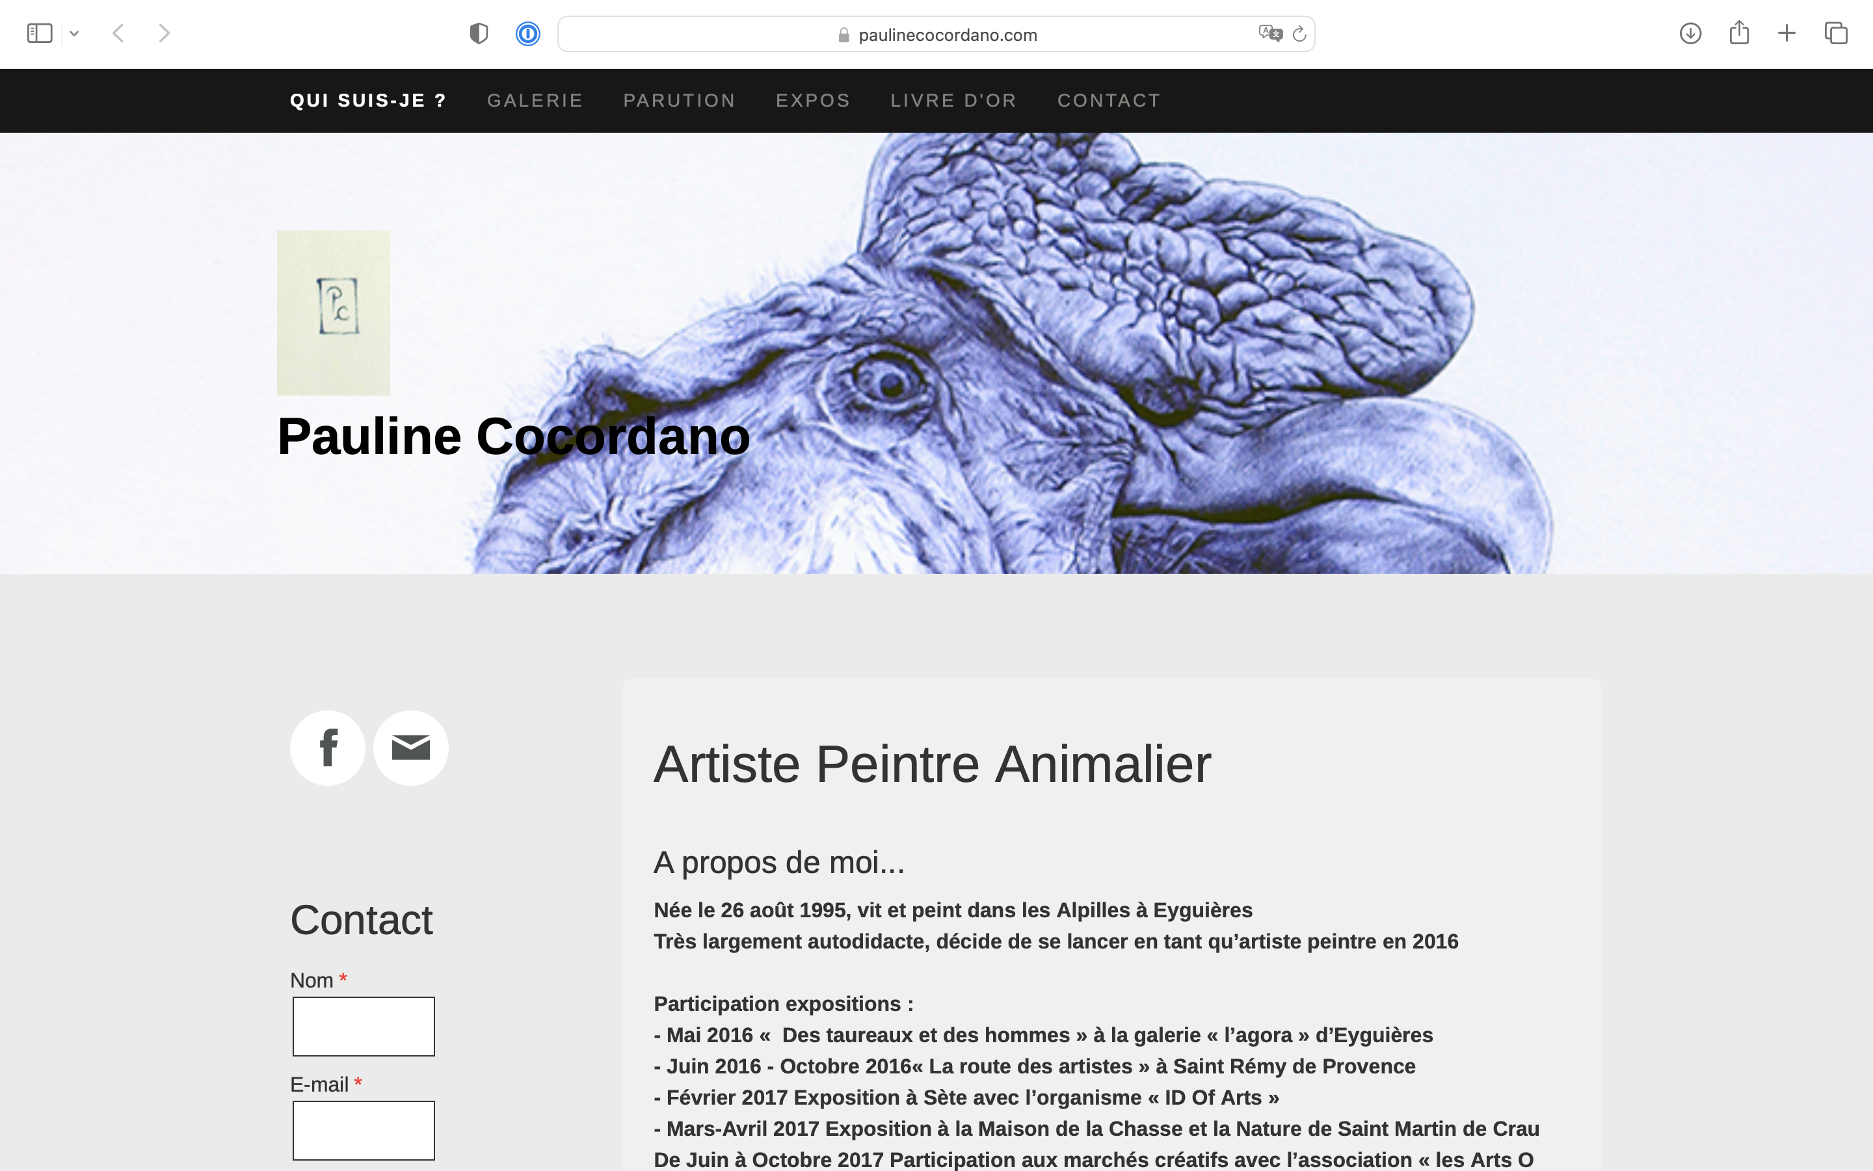Click the email envelope icon
The width and height of the screenshot is (1873, 1171).
[x=411, y=748]
